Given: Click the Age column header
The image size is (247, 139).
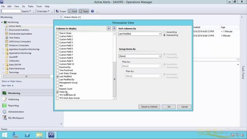Looking at the screenshot, I should pyautogui.click(x=230, y=27).
